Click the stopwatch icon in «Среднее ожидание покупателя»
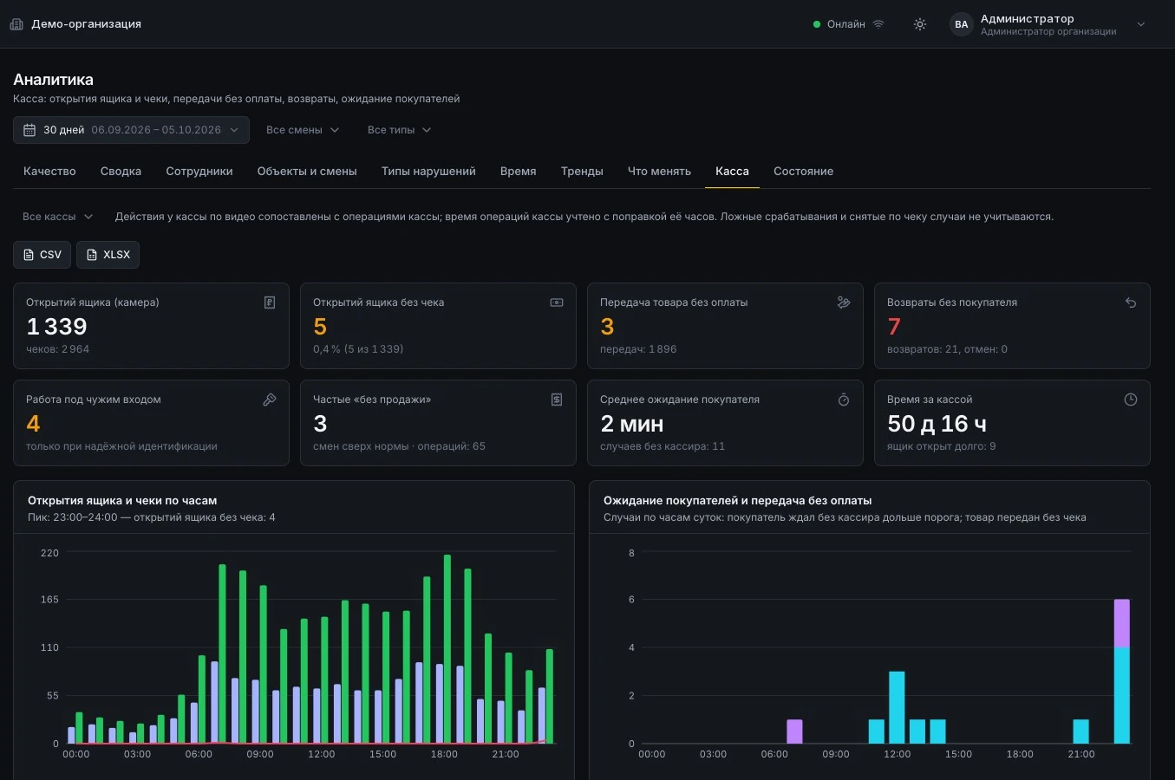Viewport: 1175px width, 780px height. tap(844, 400)
